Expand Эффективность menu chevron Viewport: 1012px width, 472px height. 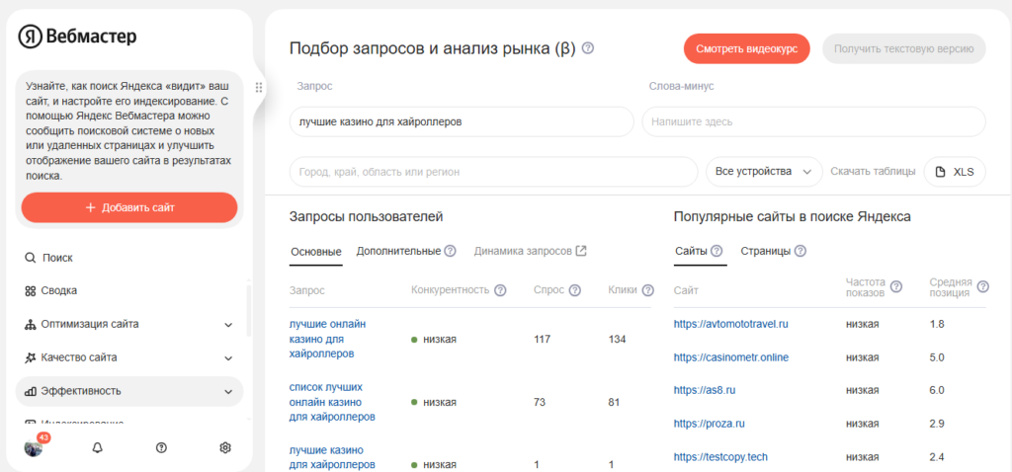click(x=228, y=391)
